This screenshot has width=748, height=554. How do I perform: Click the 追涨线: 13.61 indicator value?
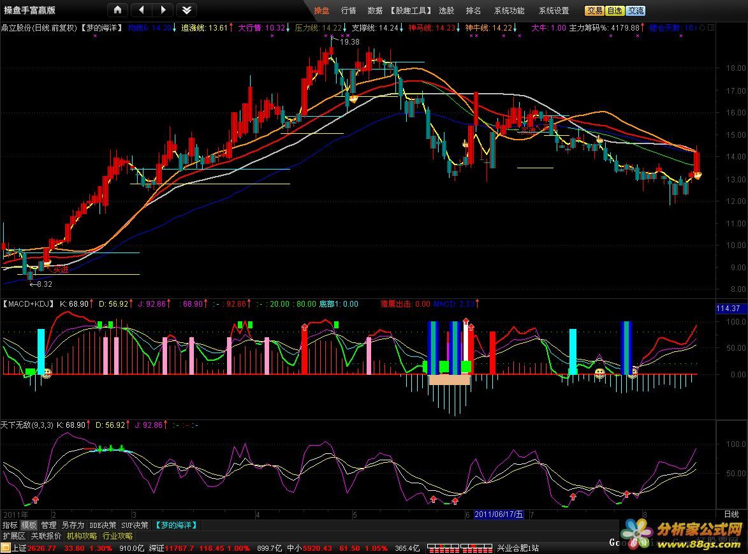tap(204, 27)
